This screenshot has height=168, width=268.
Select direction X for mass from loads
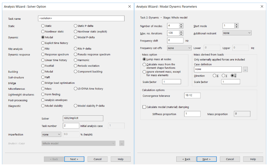215,76
